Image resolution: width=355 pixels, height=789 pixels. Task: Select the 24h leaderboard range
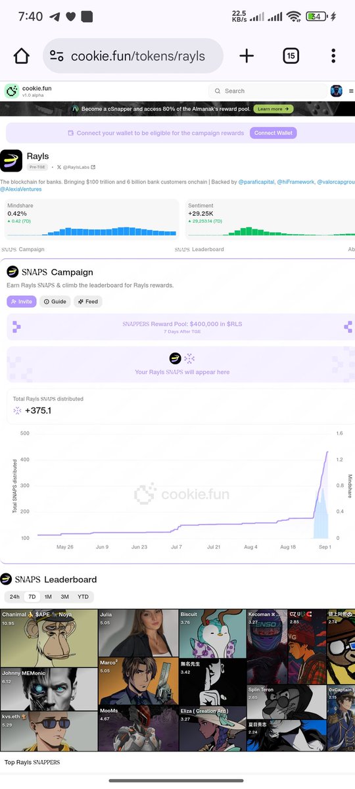pos(14,597)
